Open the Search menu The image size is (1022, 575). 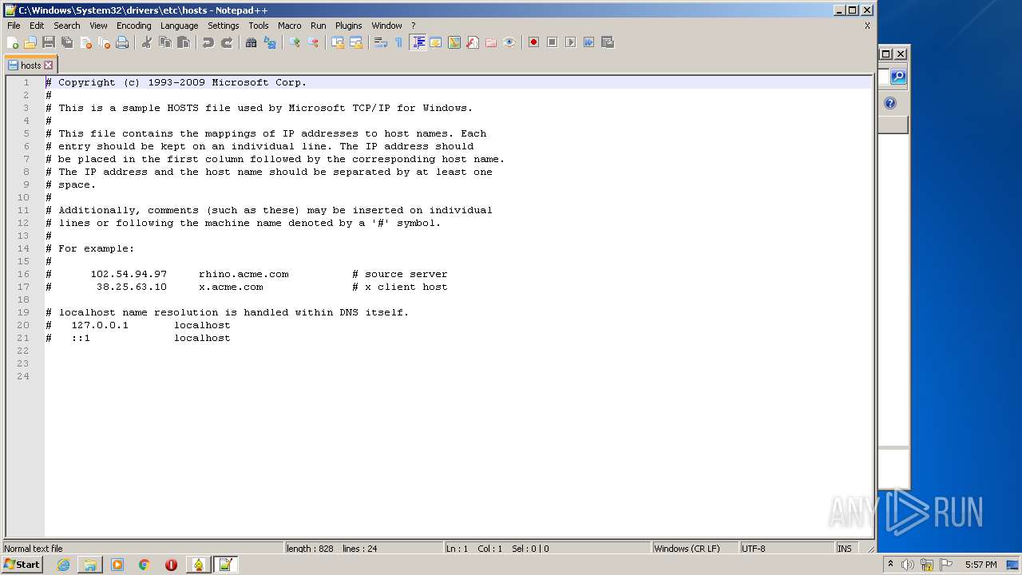(67, 26)
